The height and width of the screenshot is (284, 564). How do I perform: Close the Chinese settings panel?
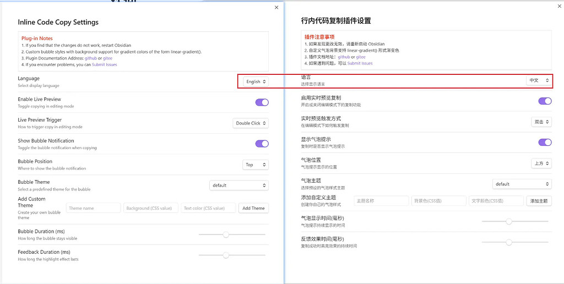(x=560, y=6)
